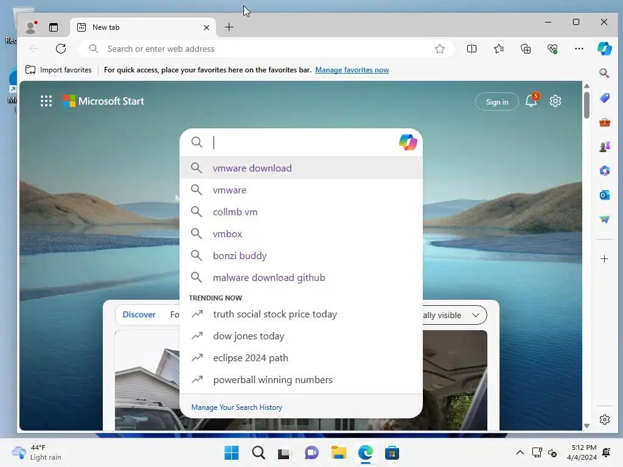Open sidebar settings gear
623x467 pixels.
coord(604,420)
